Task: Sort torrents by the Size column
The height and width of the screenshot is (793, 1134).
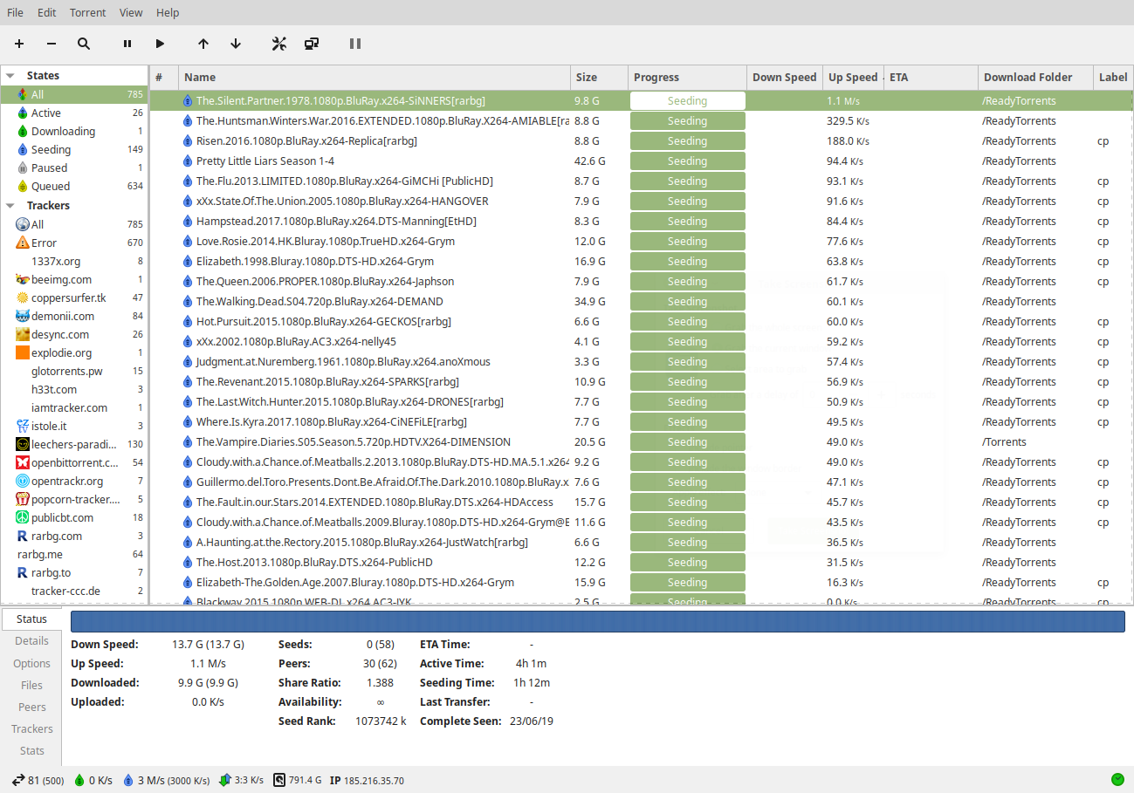Action: [599, 77]
